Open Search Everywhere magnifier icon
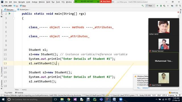 (x=180, y=6)
